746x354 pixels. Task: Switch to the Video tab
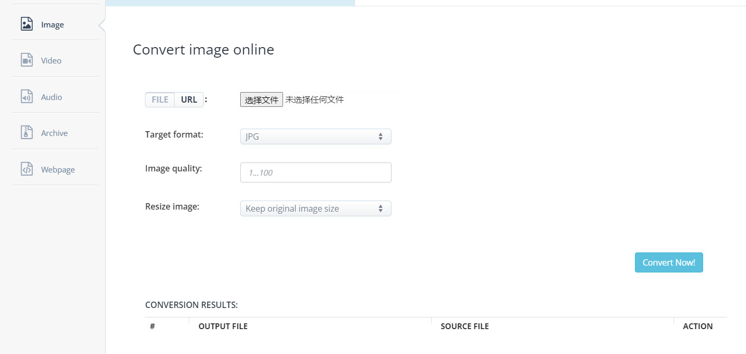coord(51,60)
